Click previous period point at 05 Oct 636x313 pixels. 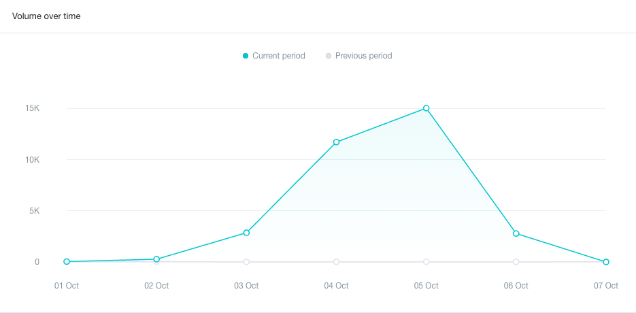click(426, 262)
